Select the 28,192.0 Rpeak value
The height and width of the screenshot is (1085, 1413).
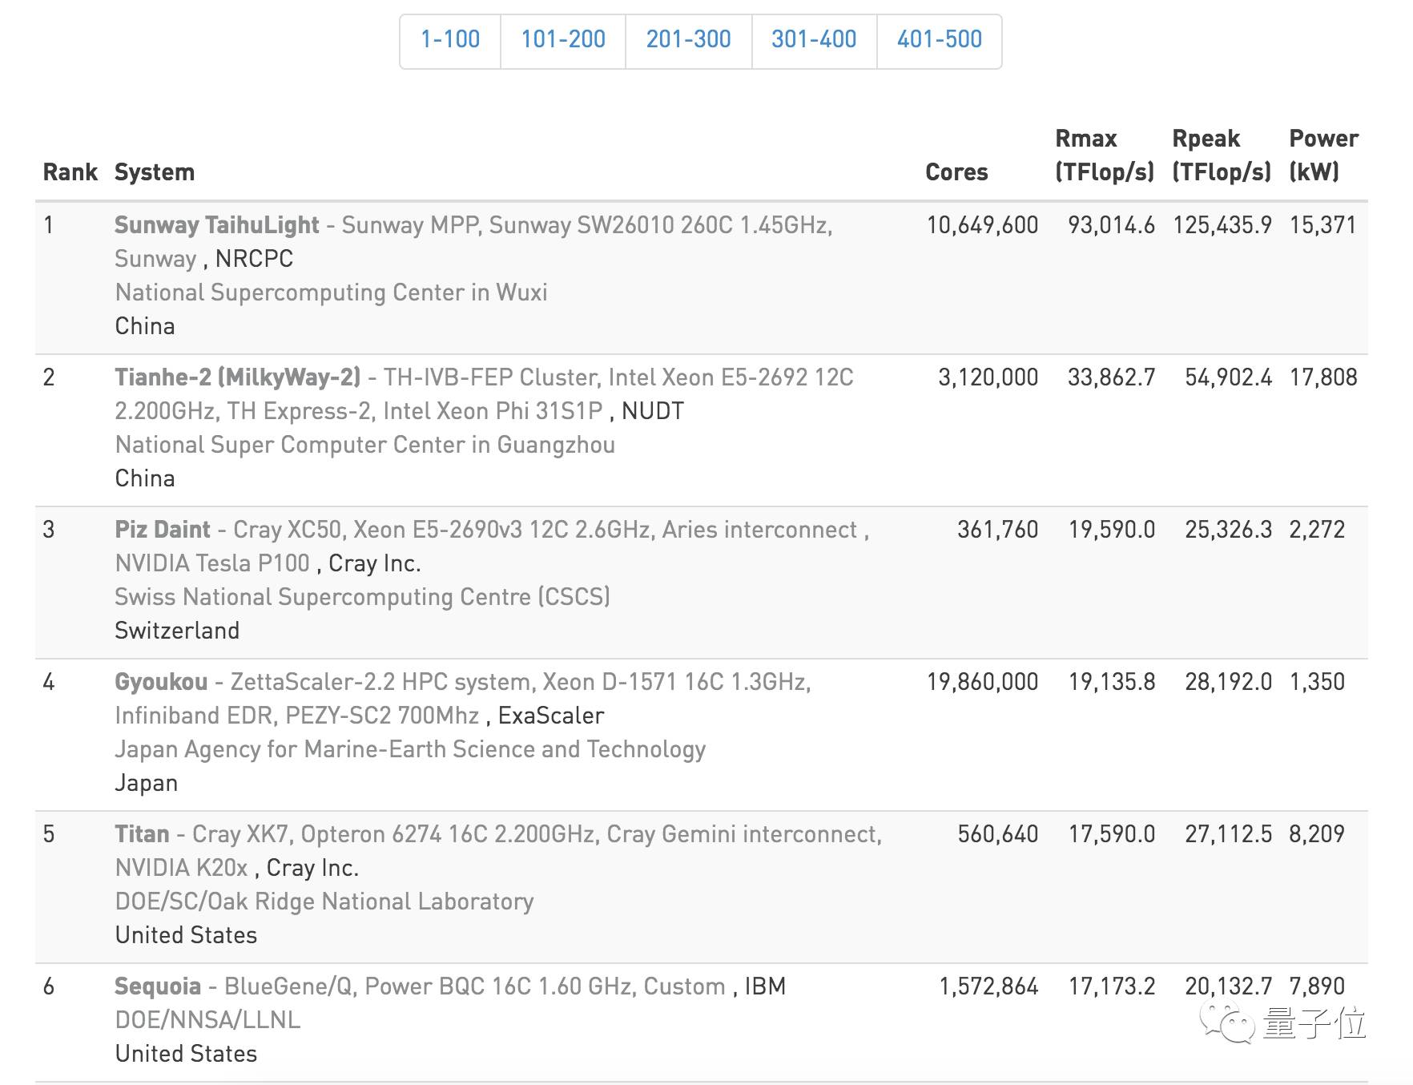point(1229,682)
